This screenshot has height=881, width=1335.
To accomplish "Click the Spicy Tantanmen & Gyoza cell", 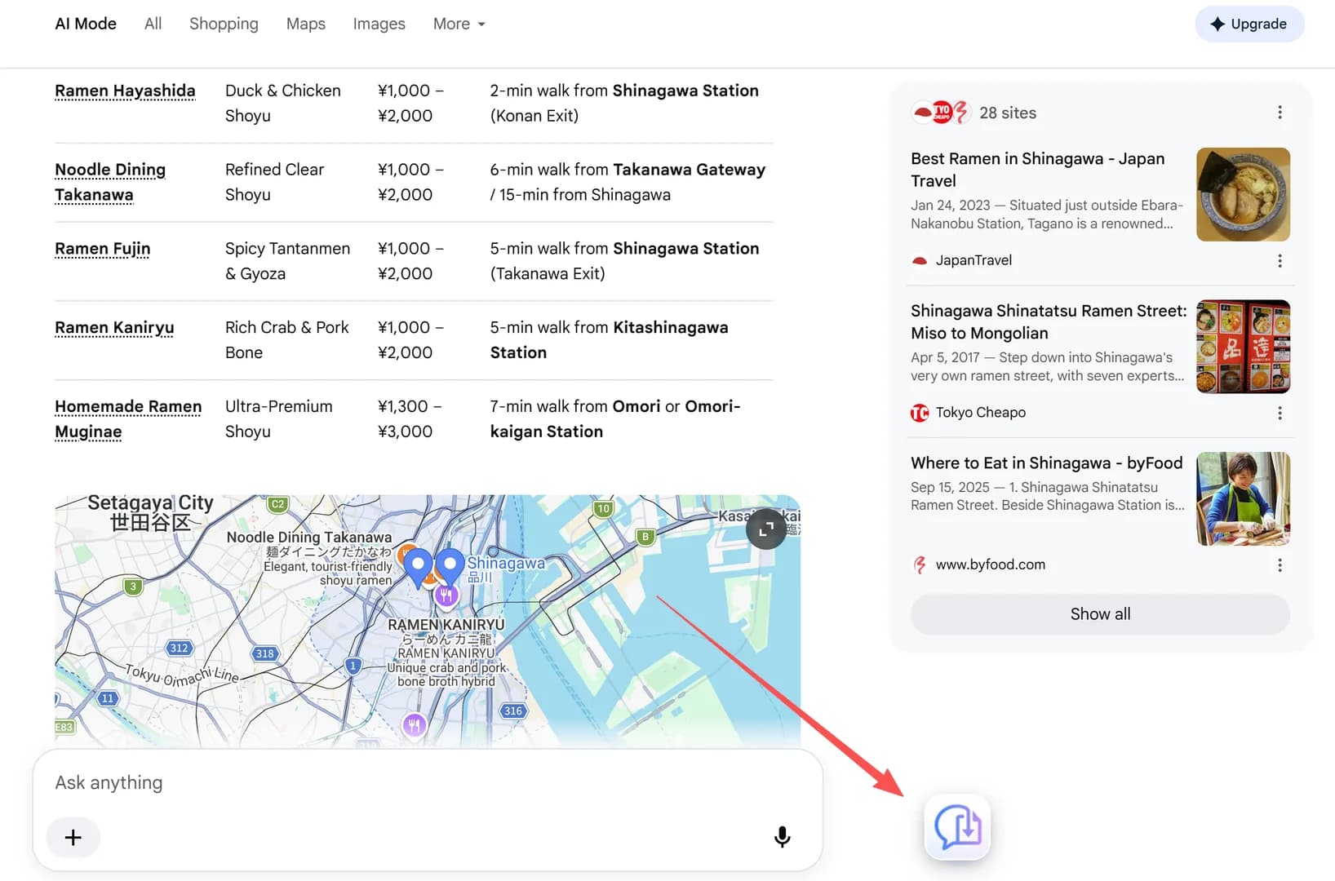I will click(x=287, y=261).
